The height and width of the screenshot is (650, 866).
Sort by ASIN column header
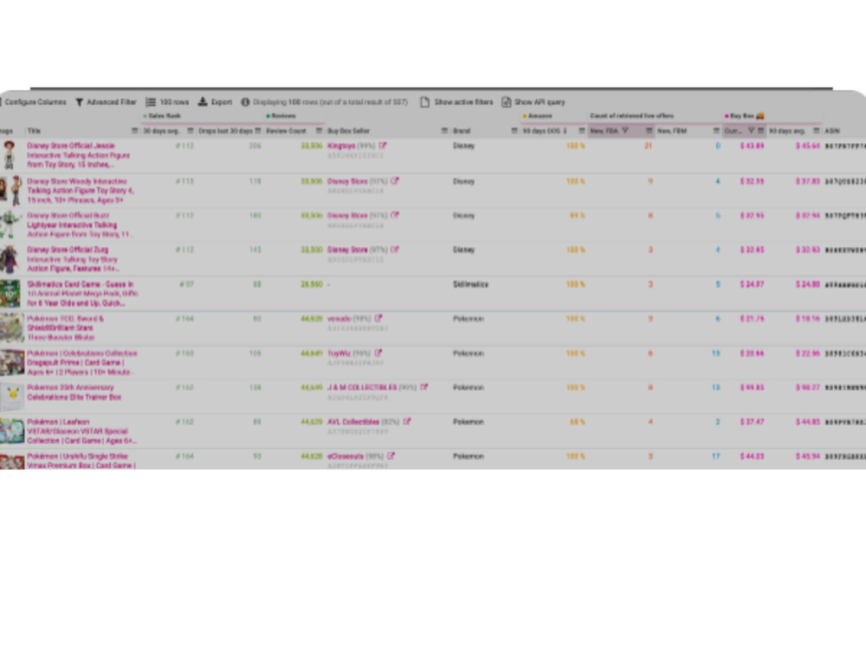(831, 131)
